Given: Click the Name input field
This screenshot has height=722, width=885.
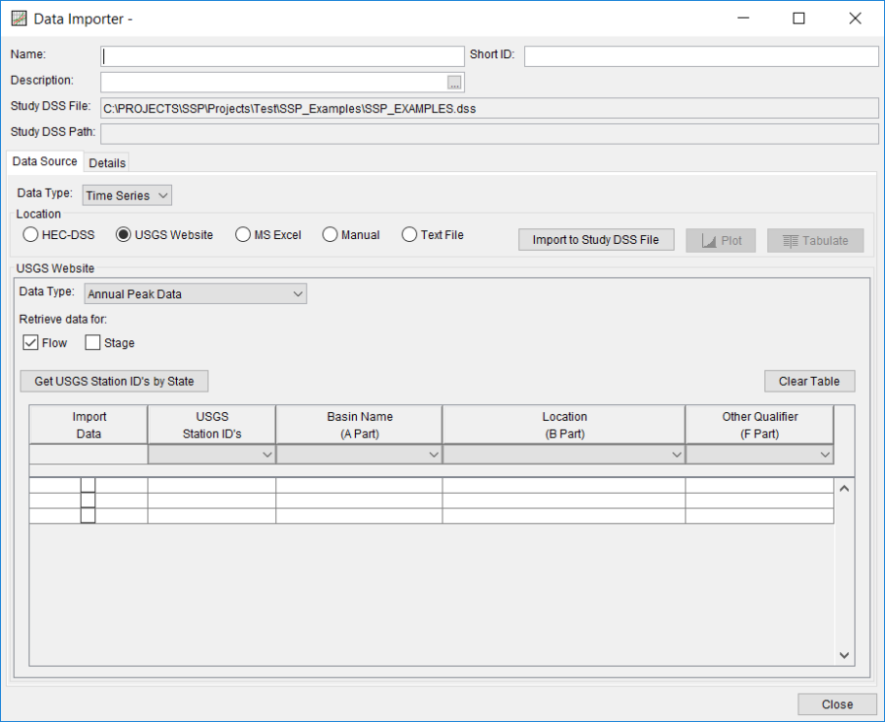Looking at the screenshot, I should point(282,56).
